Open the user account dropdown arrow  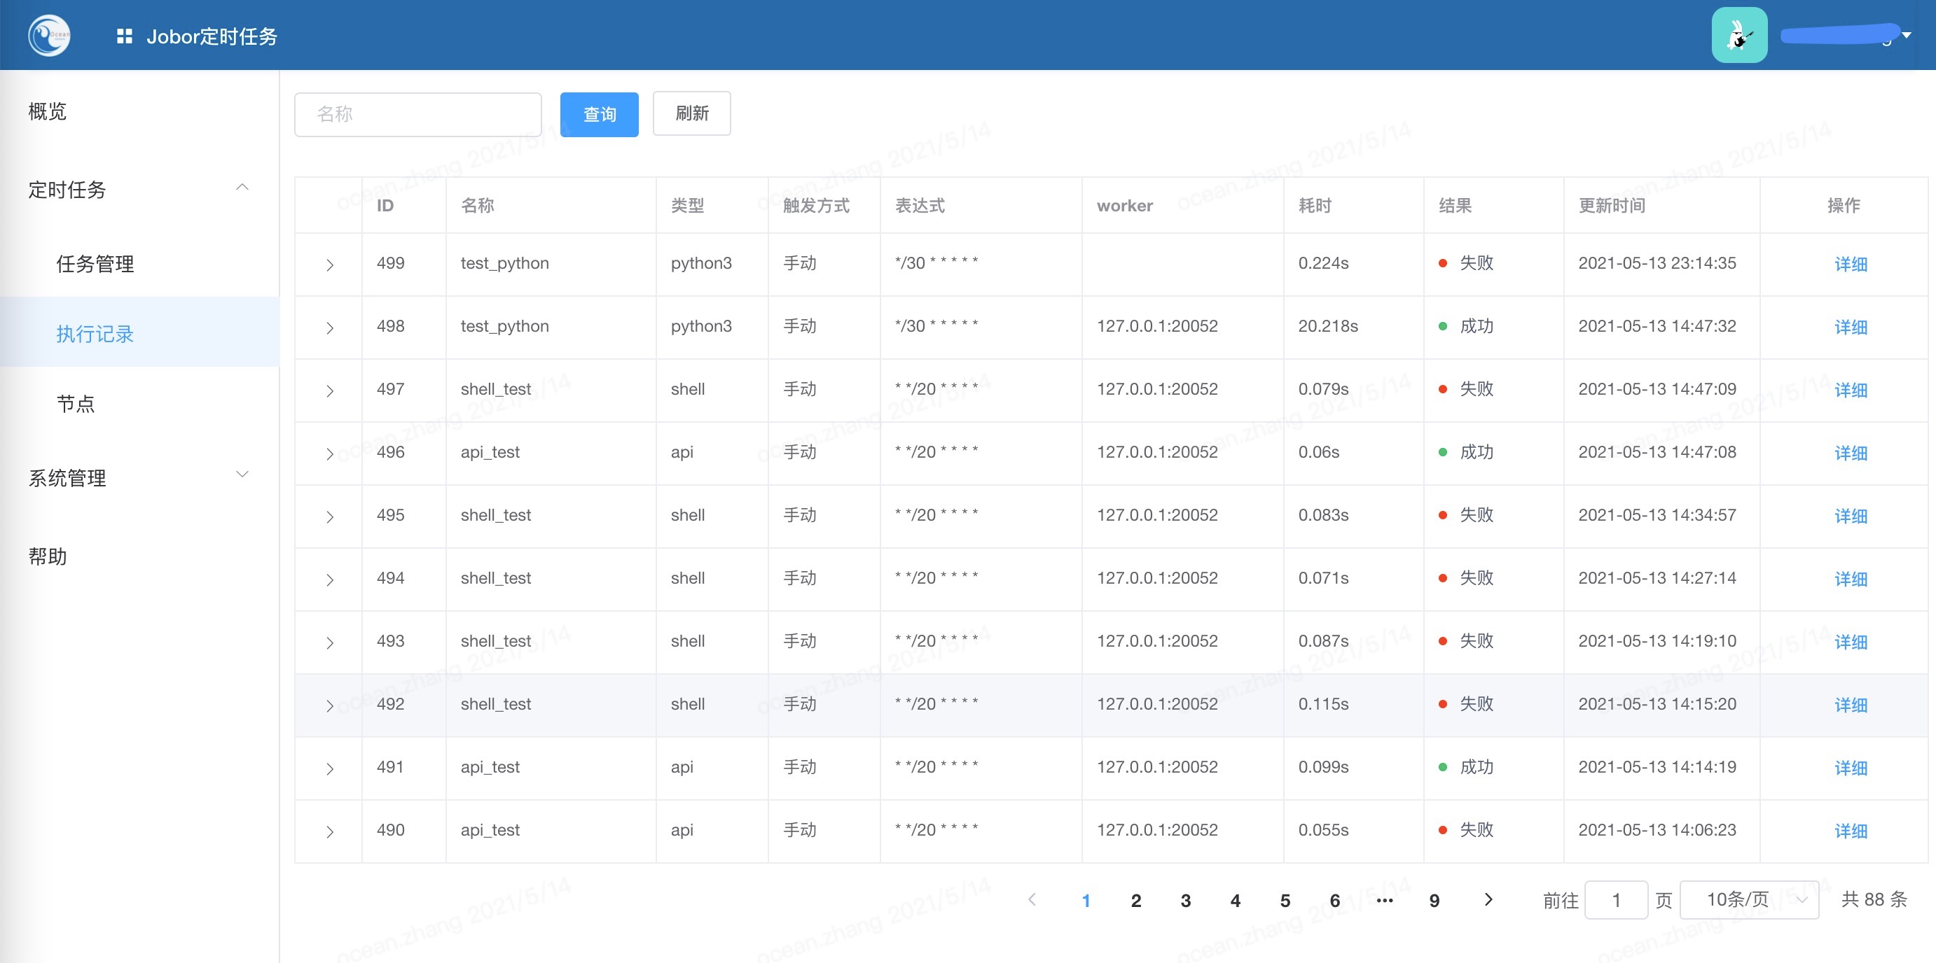[x=1906, y=35]
